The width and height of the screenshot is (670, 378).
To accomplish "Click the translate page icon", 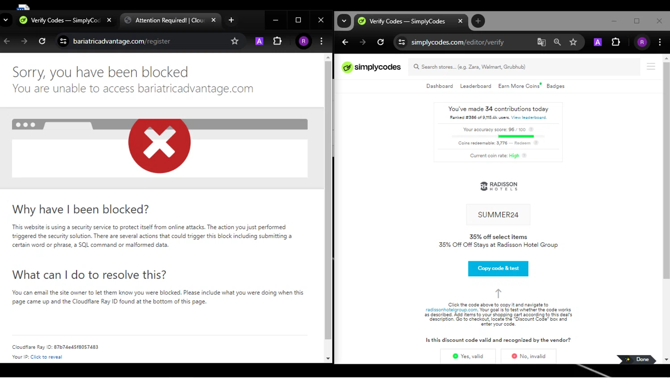I will [x=541, y=42].
